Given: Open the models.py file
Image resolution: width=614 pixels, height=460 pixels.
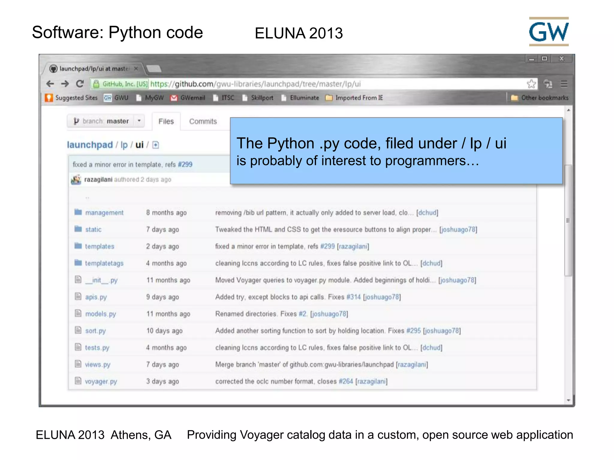Looking at the screenshot, I should 100,314.
